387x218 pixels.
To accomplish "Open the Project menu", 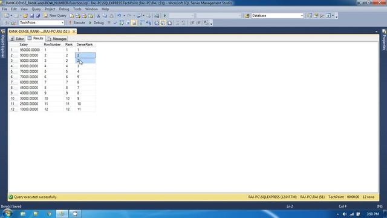I will (50, 9).
